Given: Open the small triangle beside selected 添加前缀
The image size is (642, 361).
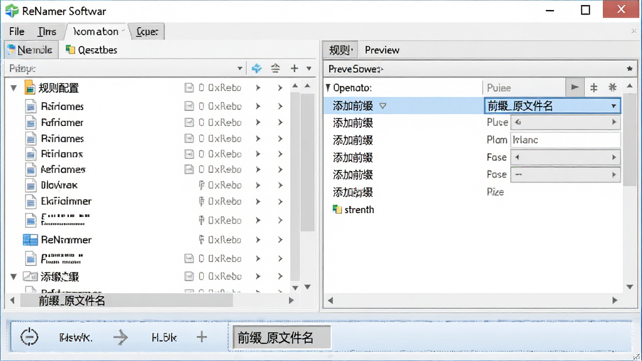Looking at the screenshot, I should point(383,106).
